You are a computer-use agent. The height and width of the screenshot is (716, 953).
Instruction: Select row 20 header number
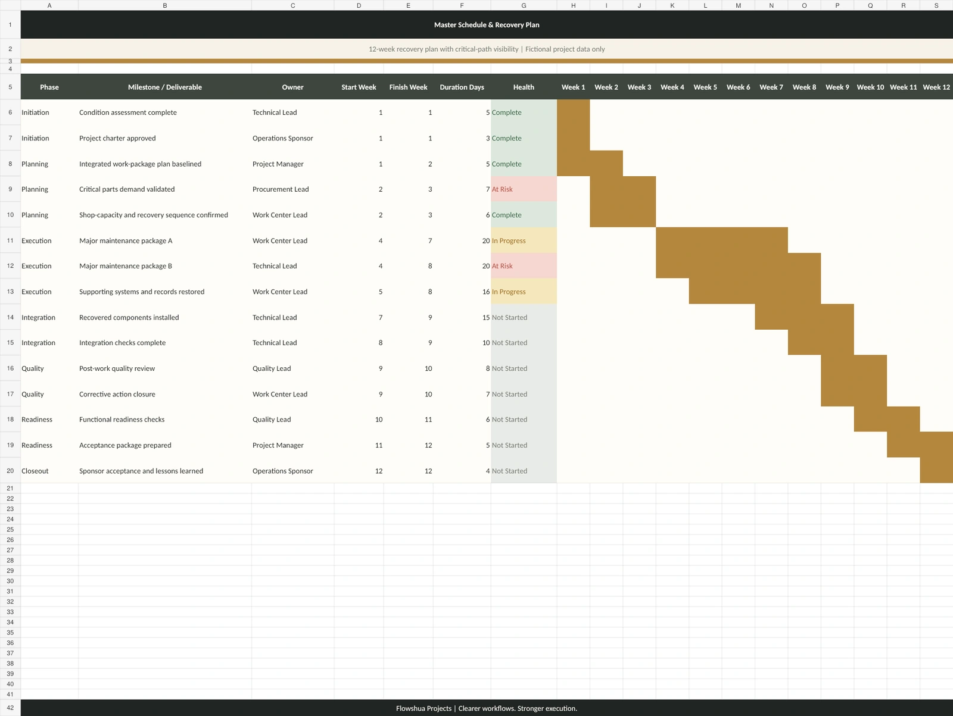10,471
